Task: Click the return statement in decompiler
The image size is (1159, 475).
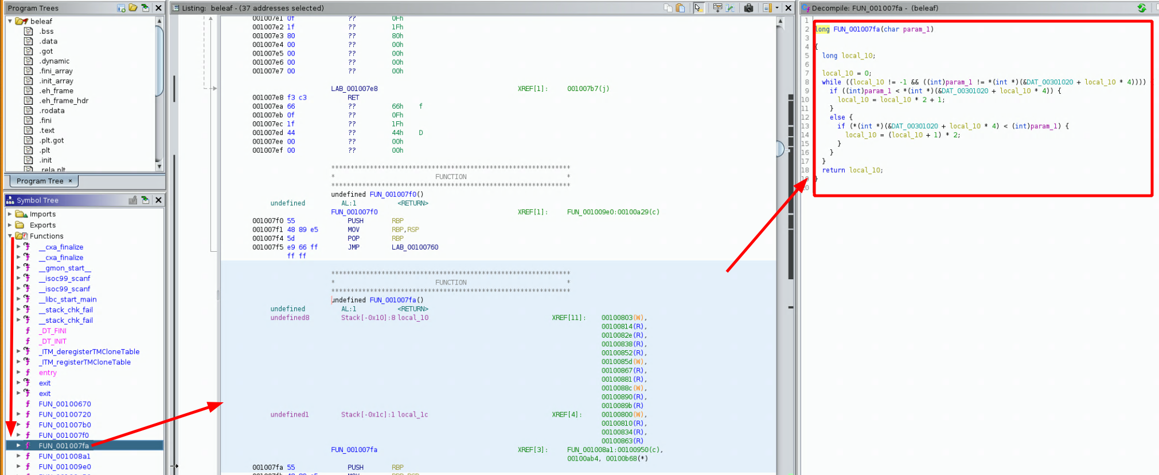Action: [x=853, y=170]
